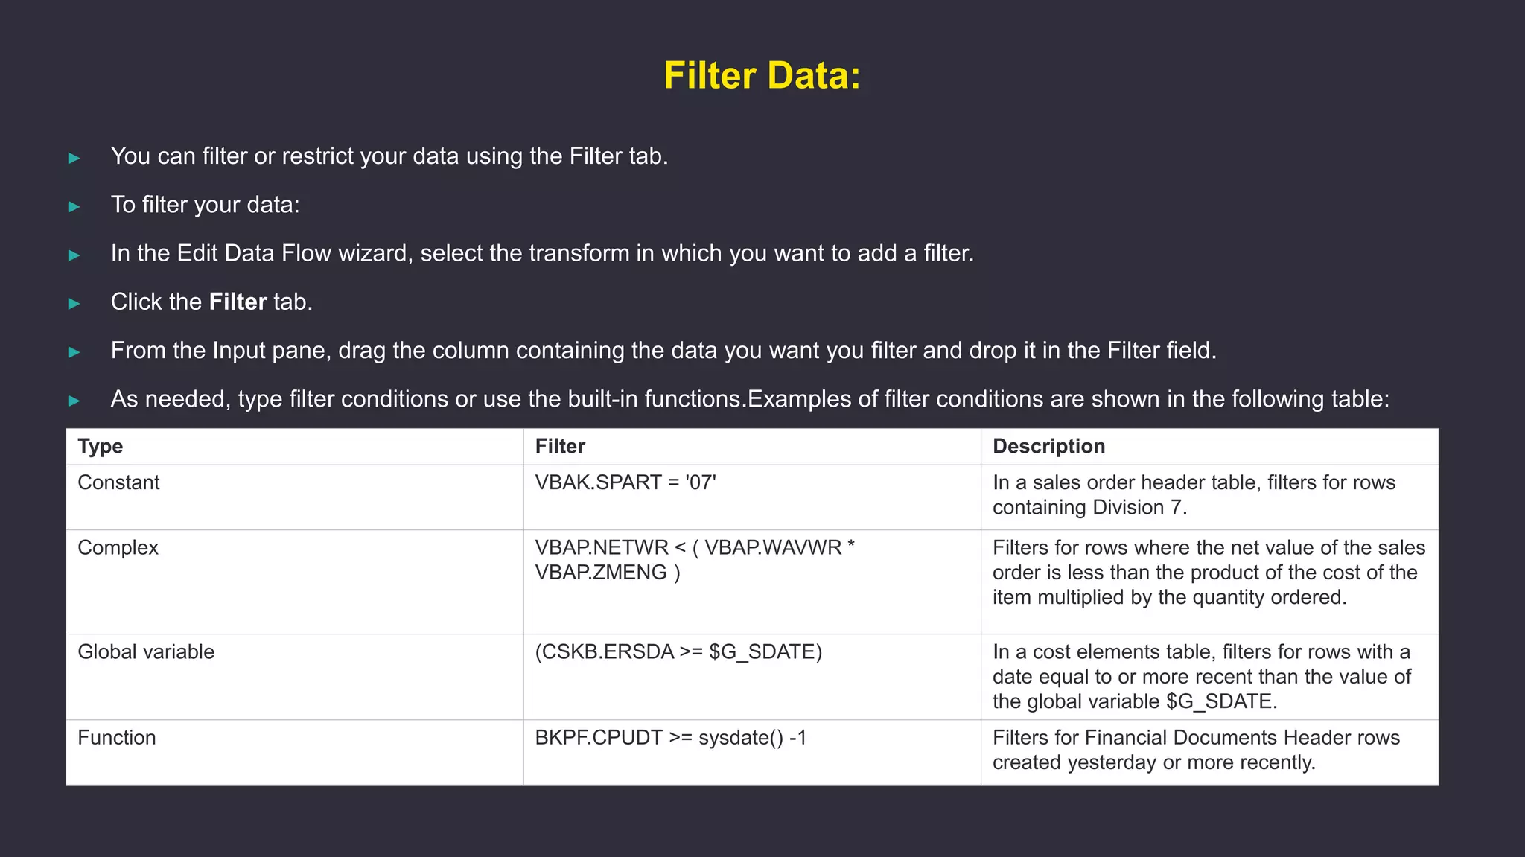Click the 'Filter Data:' slide title
Image resolution: width=1525 pixels, height=857 pixels.
pos(762,76)
